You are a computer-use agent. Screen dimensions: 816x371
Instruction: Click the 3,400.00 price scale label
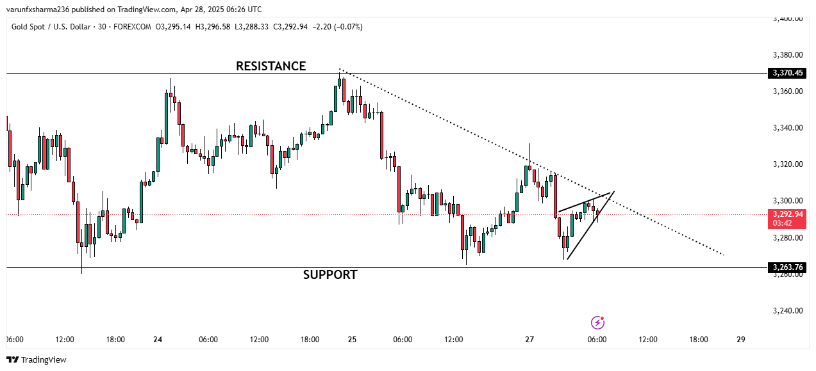[788, 19]
